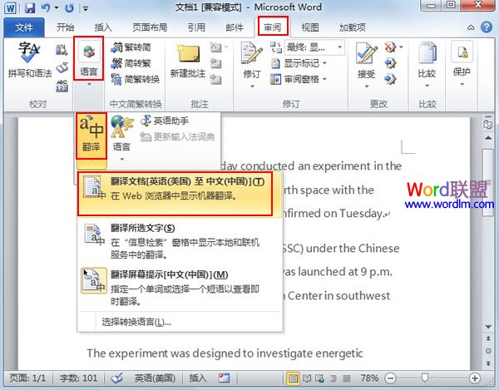Viewport: 499px width, 390px height.
Task: Toggle 插入 insert mode in the status bar
Action: coord(198,378)
